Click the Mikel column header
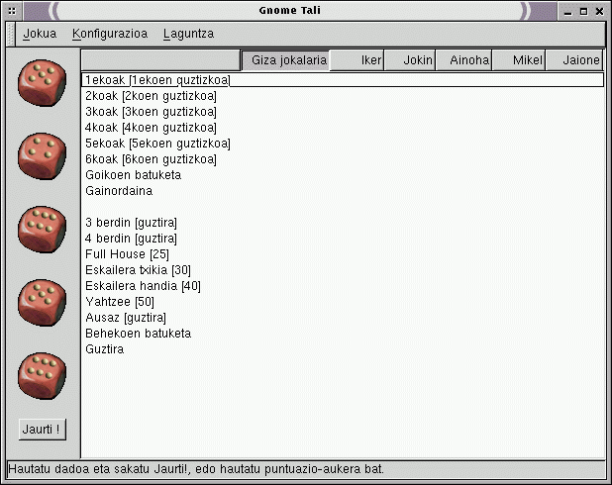 pyautogui.click(x=518, y=60)
